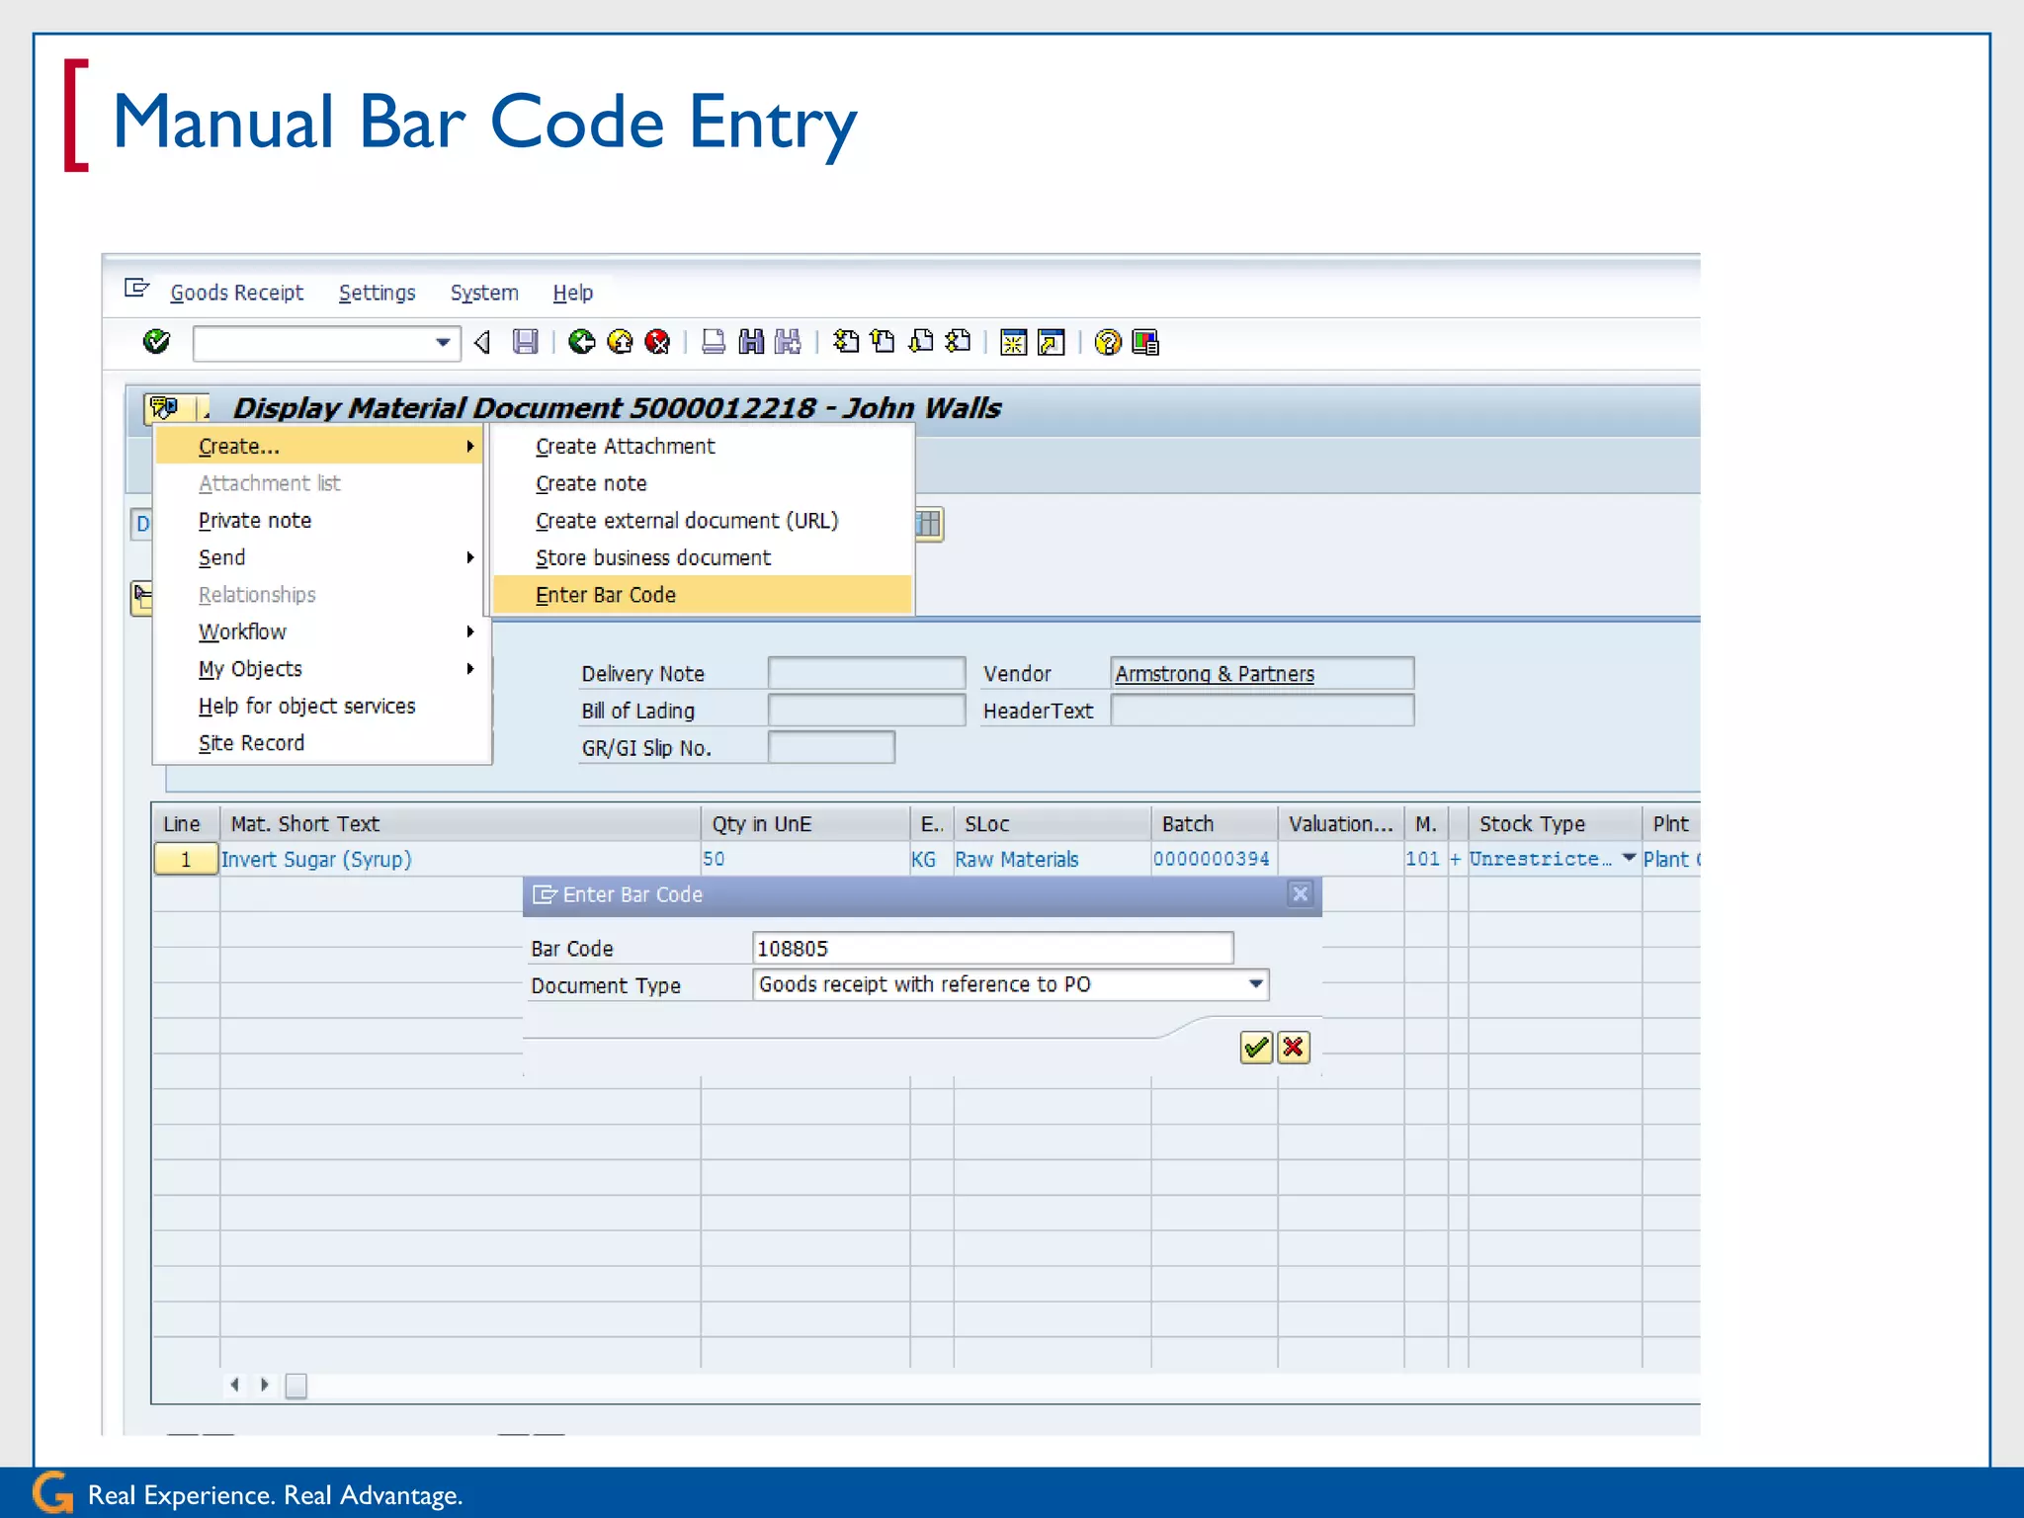
Task: Choose Help for object services entry
Action: (x=320, y=706)
